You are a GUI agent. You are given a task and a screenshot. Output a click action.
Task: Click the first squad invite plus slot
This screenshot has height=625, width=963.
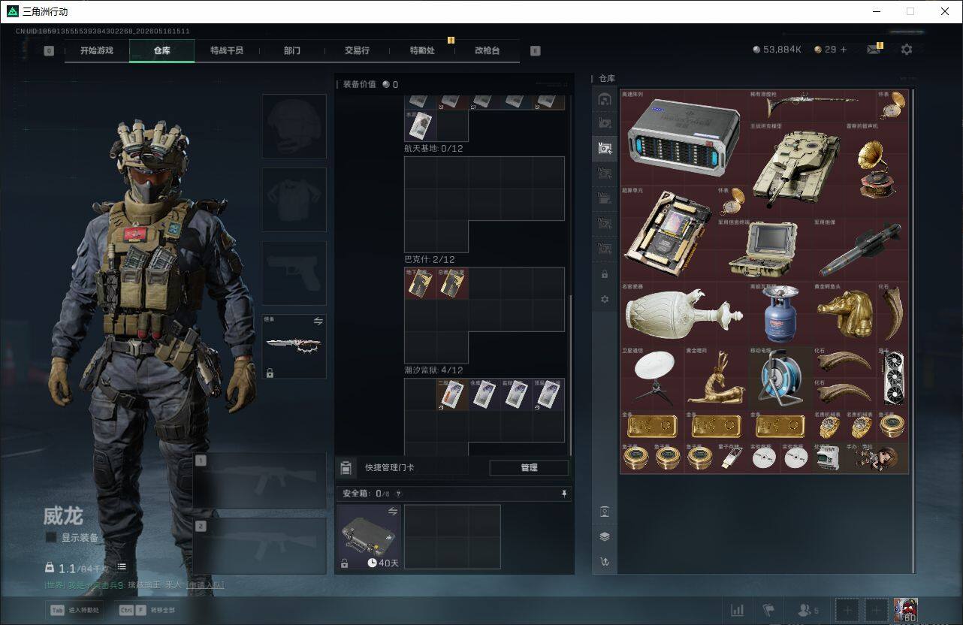point(847,611)
